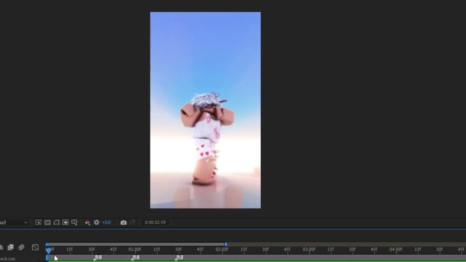Select timeline marker 1
This screenshot has height=262, width=466.
(97, 257)
